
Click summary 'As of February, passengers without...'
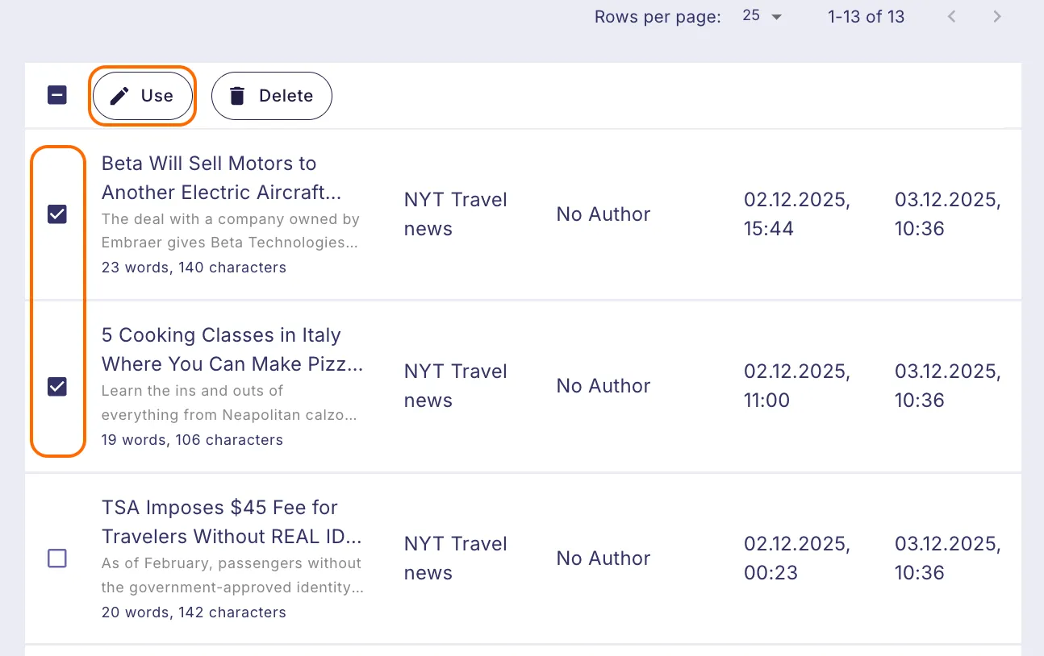point(232,575)
